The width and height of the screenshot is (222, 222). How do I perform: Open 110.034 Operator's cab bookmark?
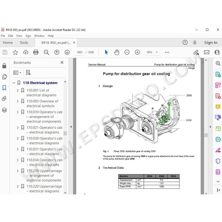(44, 162)
